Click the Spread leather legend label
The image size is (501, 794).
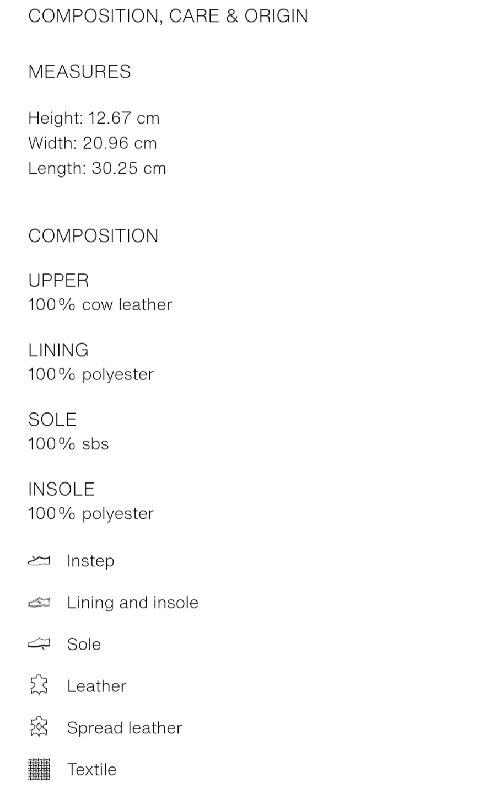(124, 728)
